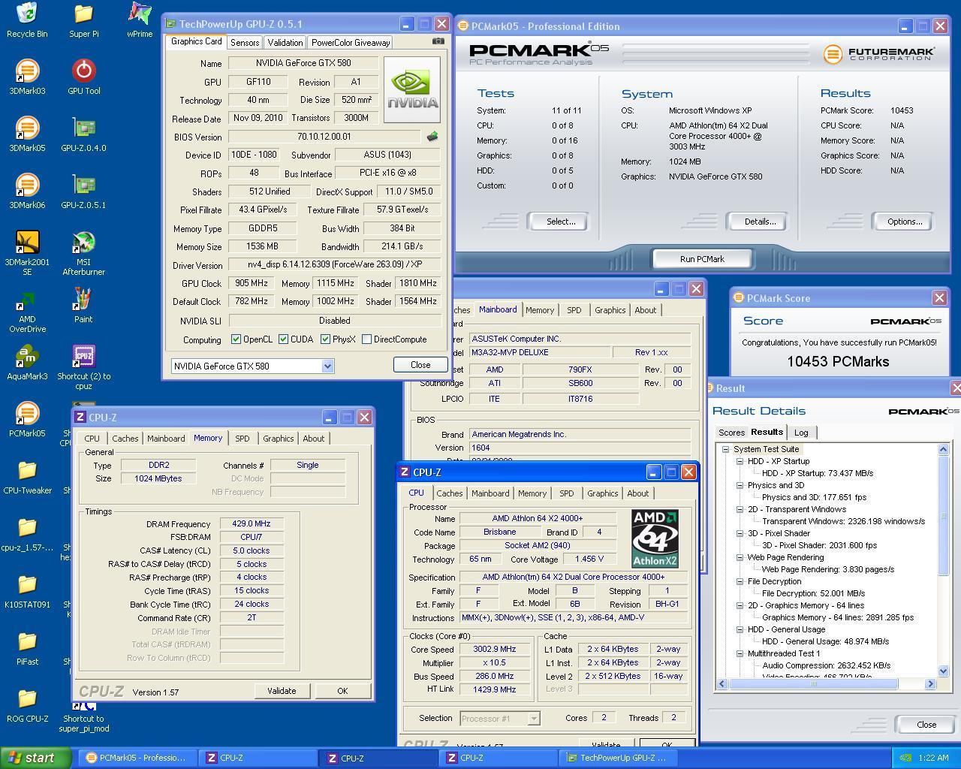Open the GPU-Z.0.4.0 desktop icon

tap(83, 134)
